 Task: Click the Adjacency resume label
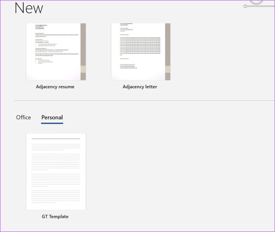[x=55, y=87]
